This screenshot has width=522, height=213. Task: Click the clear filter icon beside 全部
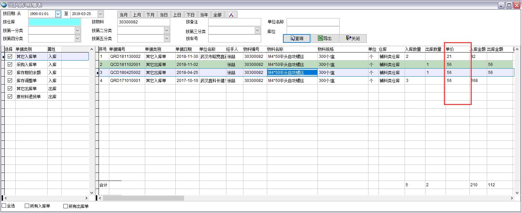231,14
